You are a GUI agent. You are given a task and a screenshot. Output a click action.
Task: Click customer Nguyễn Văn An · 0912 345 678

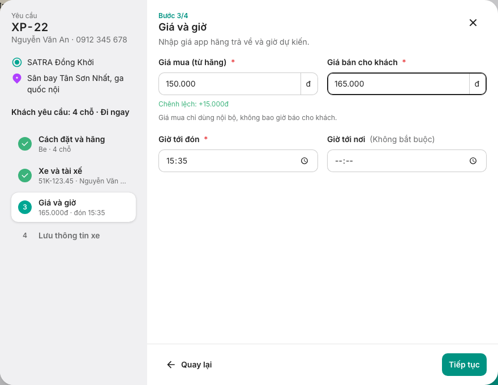[69, 40]
